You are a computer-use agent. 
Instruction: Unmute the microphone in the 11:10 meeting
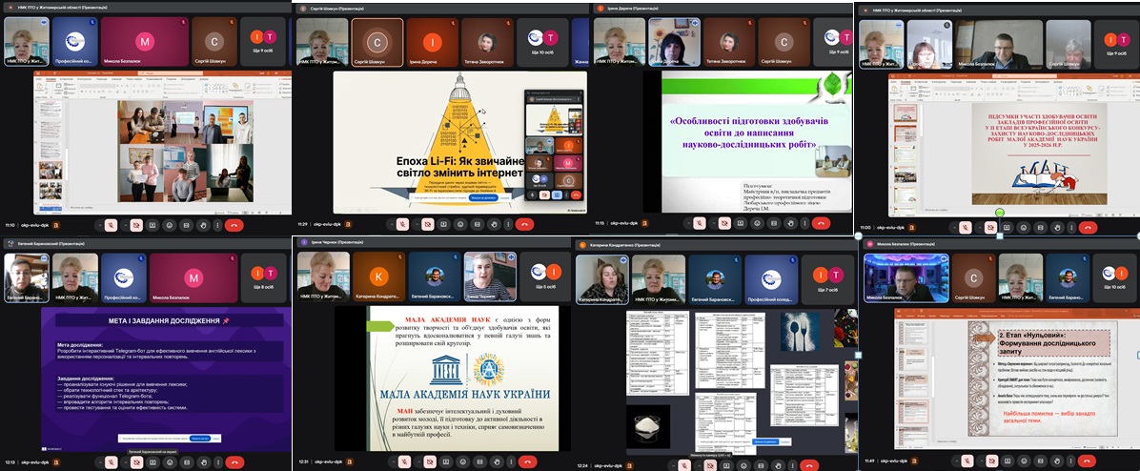pos(112,225)
